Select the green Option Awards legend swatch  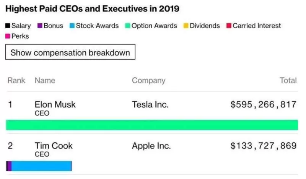tap(128, 26)
